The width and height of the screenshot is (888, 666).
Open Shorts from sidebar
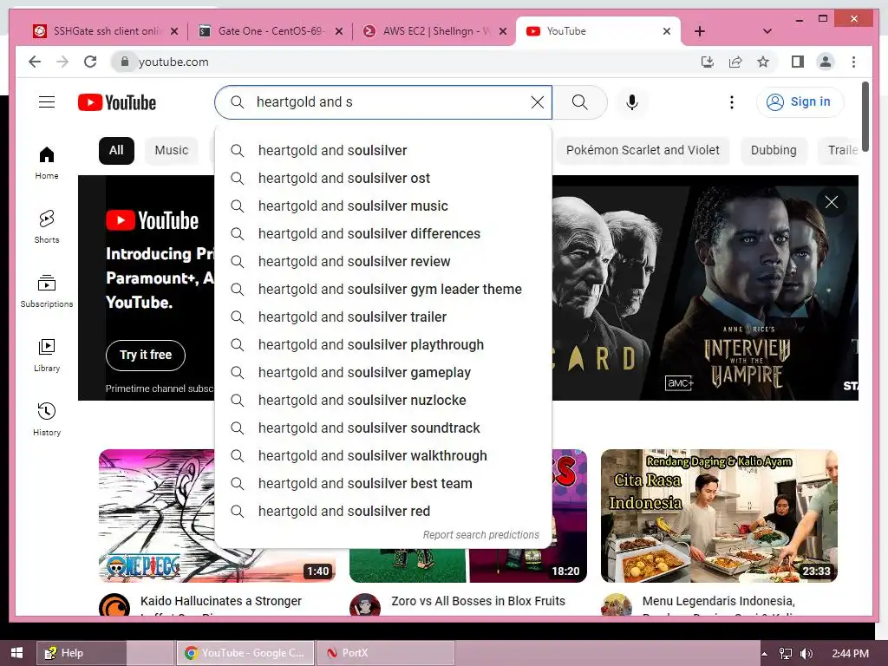[47, 226]
